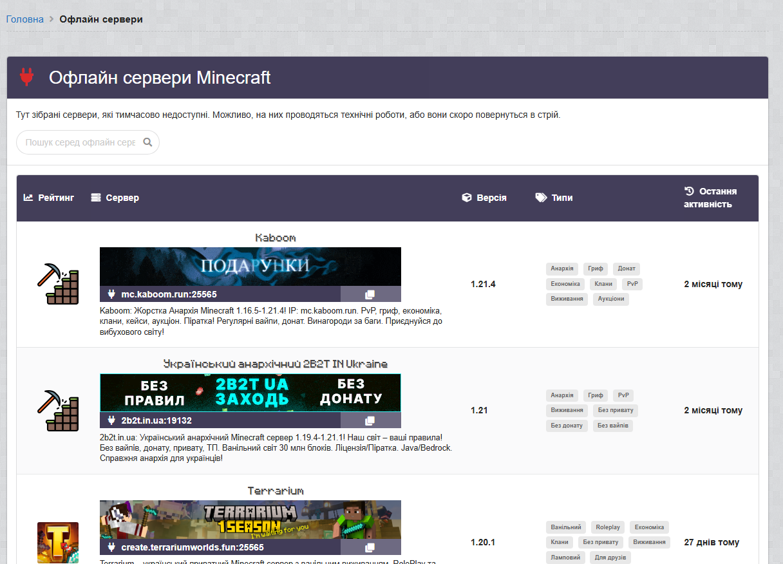
Task: Click the plug icon beside create.terrariumworlds.fun
Action: (x=111, y=547)
